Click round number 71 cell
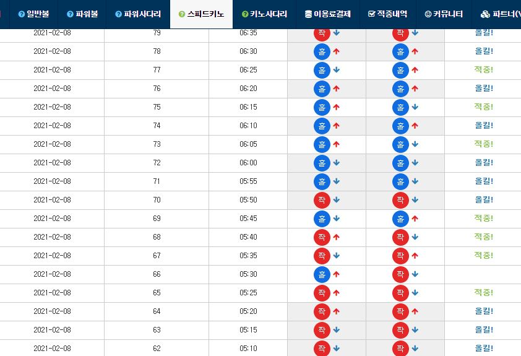 pos(157,181)
